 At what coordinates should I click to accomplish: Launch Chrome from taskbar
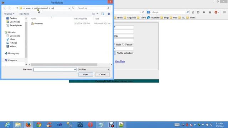click(x=39, y=125)
